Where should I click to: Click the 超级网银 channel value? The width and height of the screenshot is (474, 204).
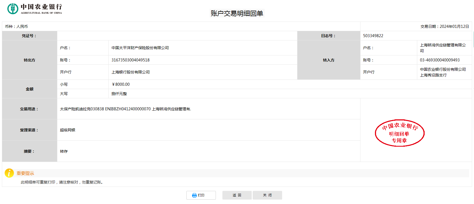pyautogui.click(x=68, y=130)
